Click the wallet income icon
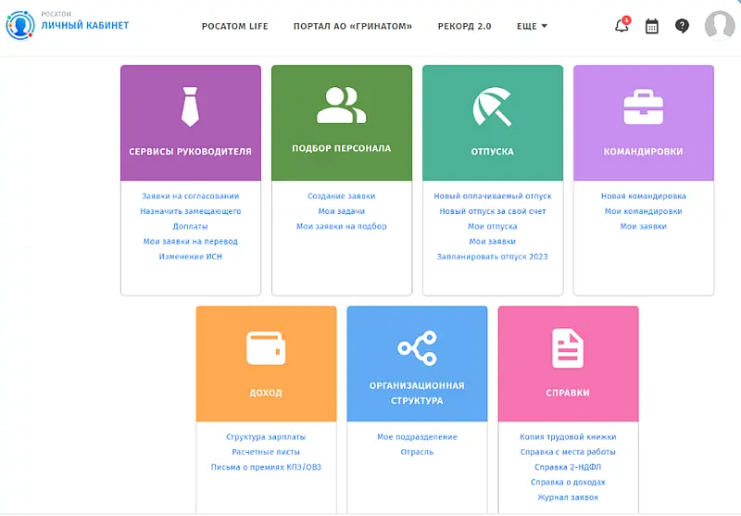The height and width of the screenshot is (516, 741). tap(266, 348)
